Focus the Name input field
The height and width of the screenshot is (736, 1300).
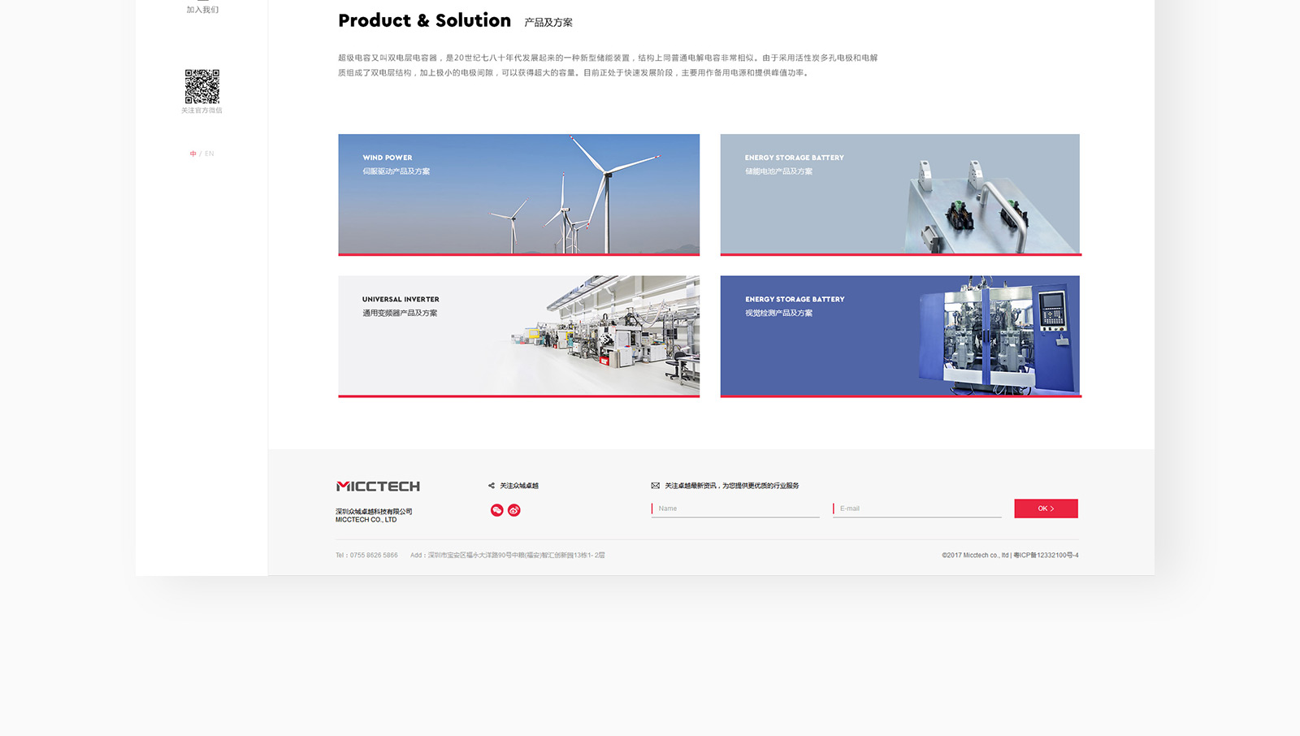tap(736, 509)
